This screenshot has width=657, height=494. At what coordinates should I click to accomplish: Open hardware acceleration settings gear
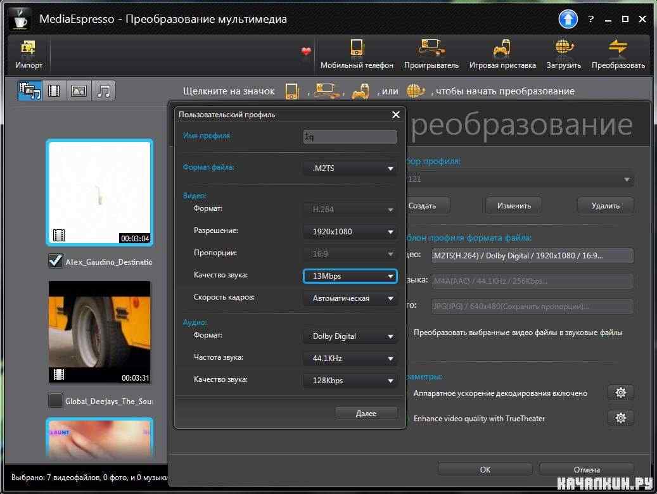[620, 393]
